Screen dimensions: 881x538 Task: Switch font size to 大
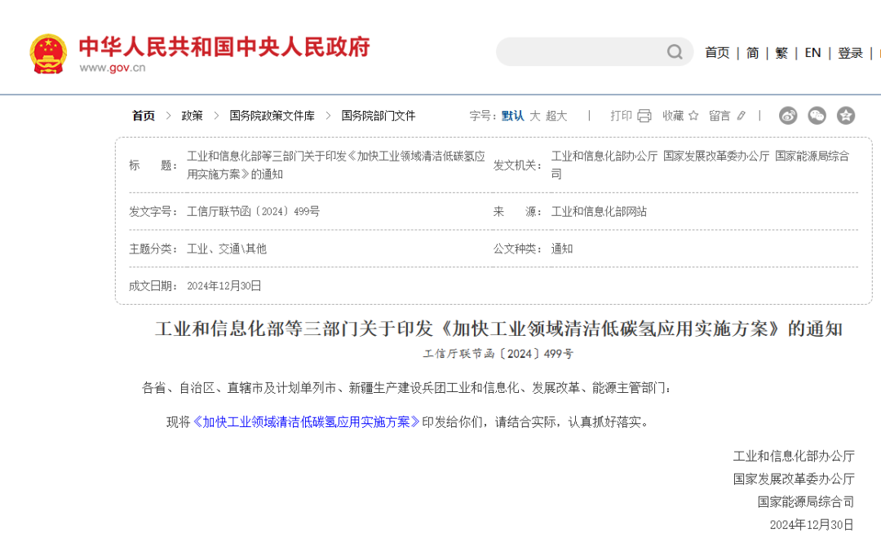coord(535,116)
